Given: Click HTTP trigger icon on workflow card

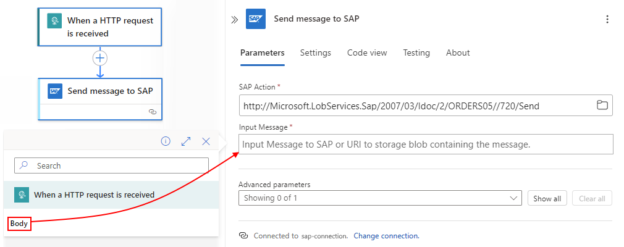Looking at the screenshot, I should coord(54,20).
